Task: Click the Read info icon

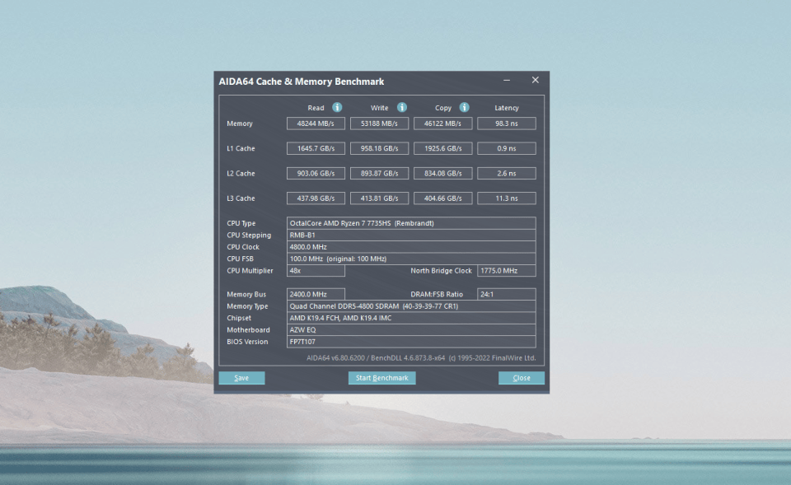Action: coord(337,108)
